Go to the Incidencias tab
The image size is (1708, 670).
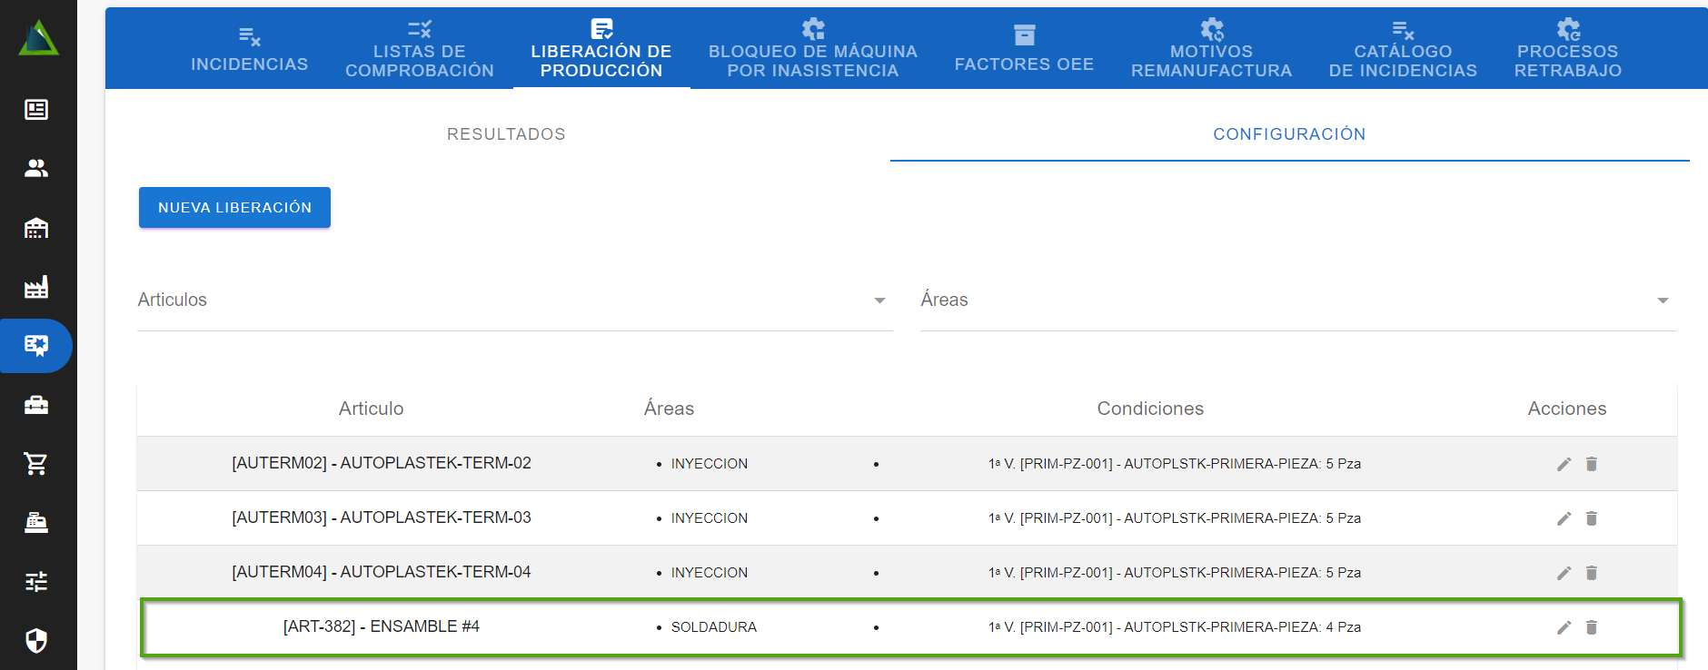coord(249,49)
